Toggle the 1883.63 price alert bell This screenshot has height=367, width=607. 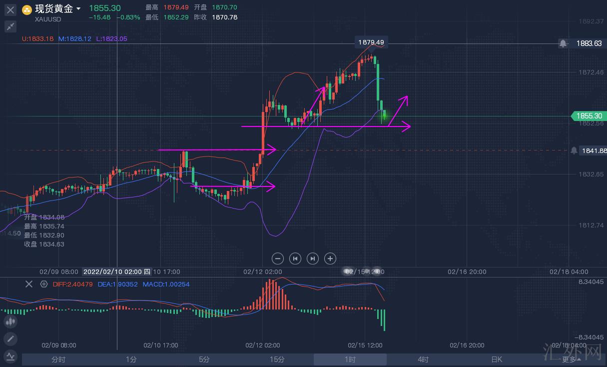[x=563, y=43]
